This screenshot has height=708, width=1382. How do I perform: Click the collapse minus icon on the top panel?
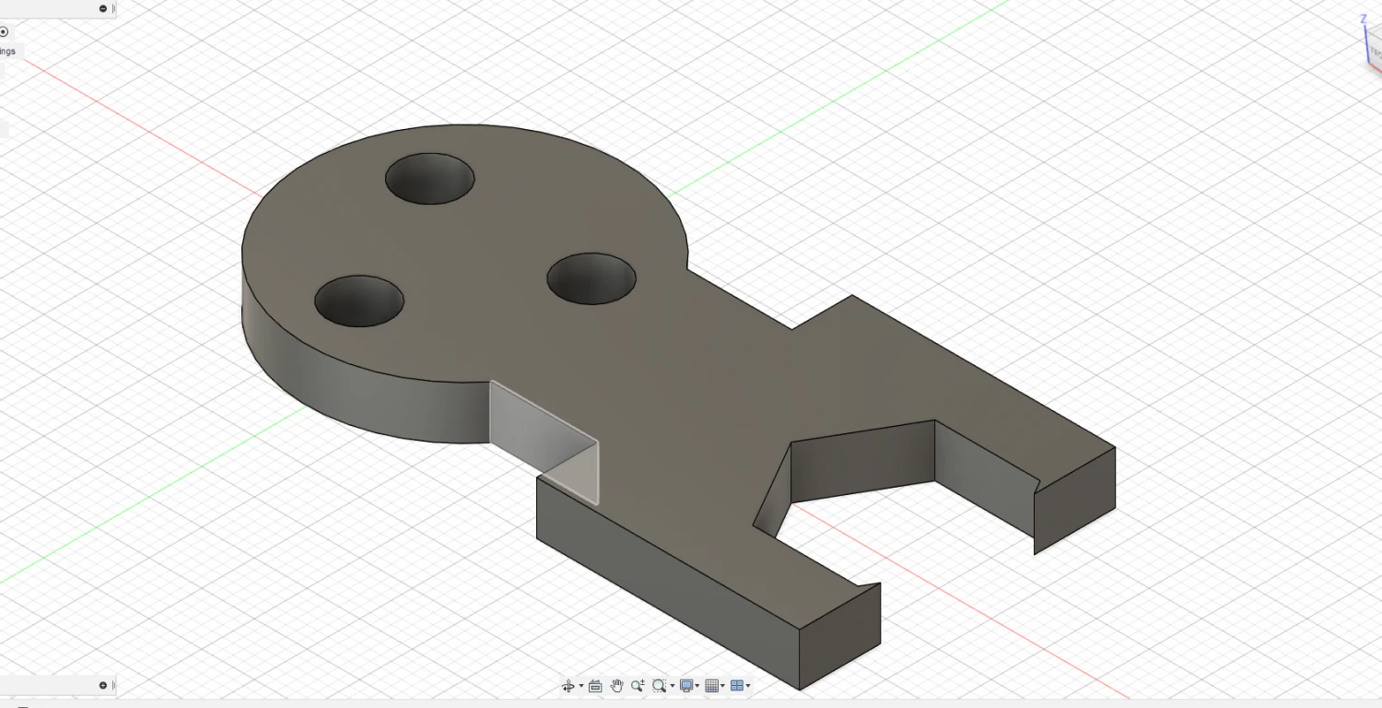click(101, 8)
